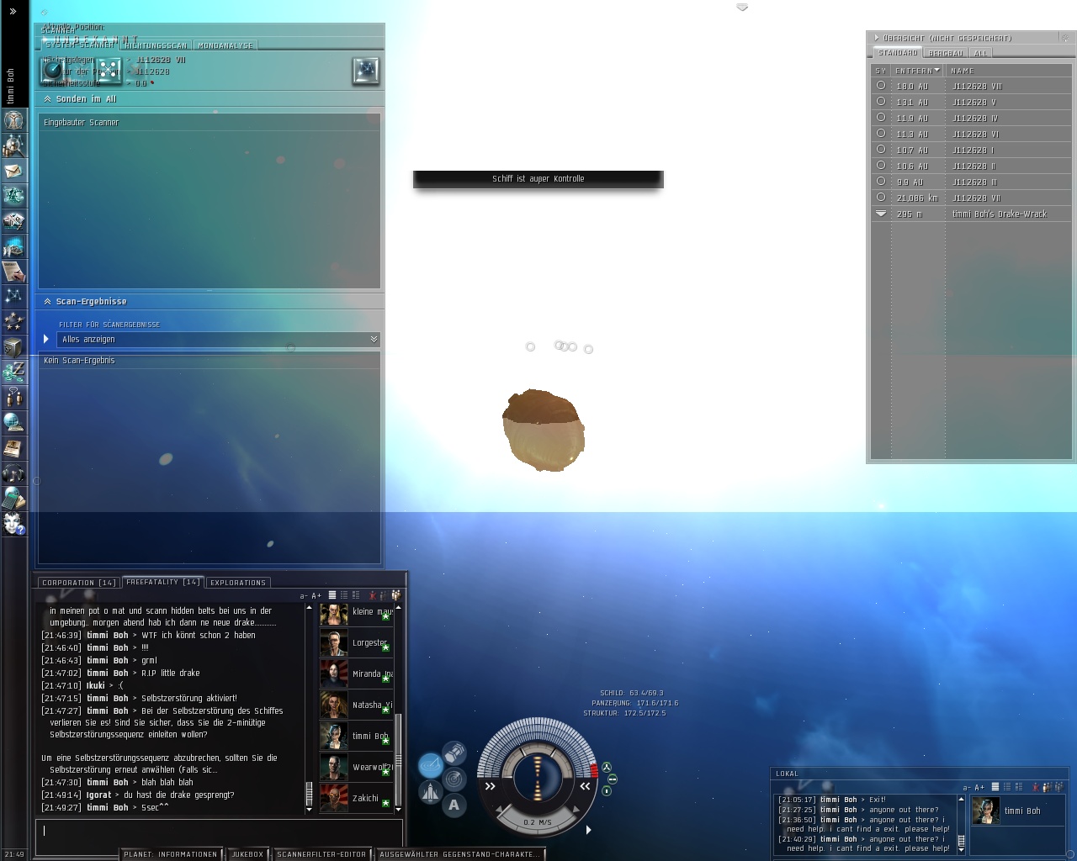This screenshot has width=1077, height=861.
Task: Toggle second text view mode in corporation chat
Action: pos(343,595)
